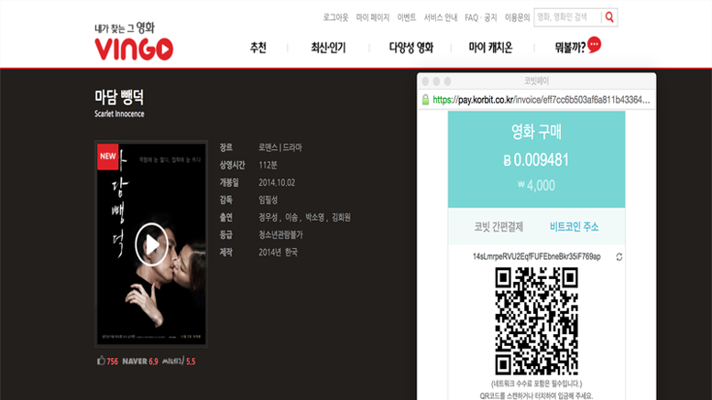Click the 코빗페이 window title
Image resolution: width=712 pixels, height=400 pixels.
[536, 81]
